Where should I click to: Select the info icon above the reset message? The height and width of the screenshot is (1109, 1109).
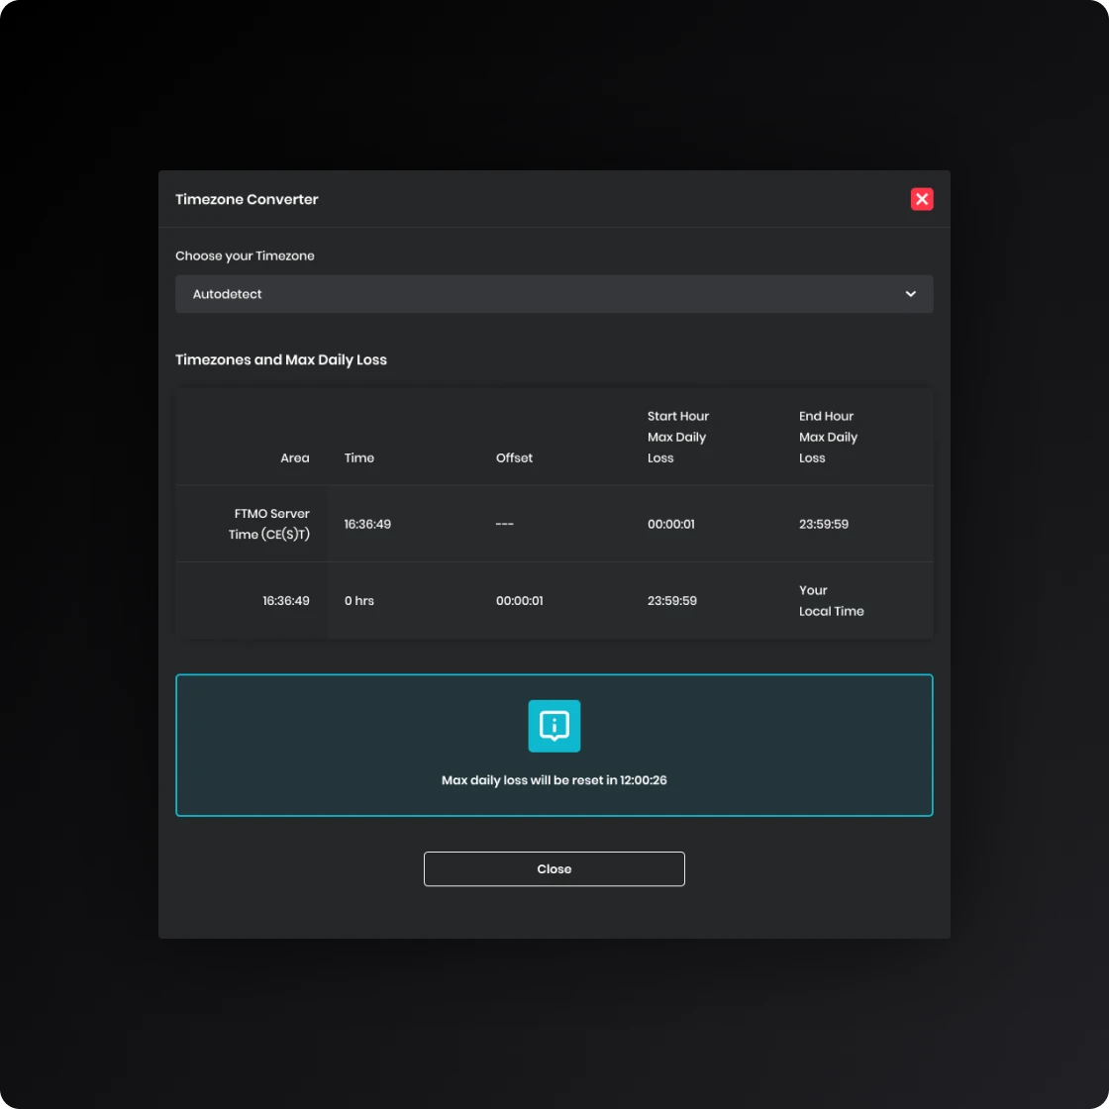tap(554, 726)
